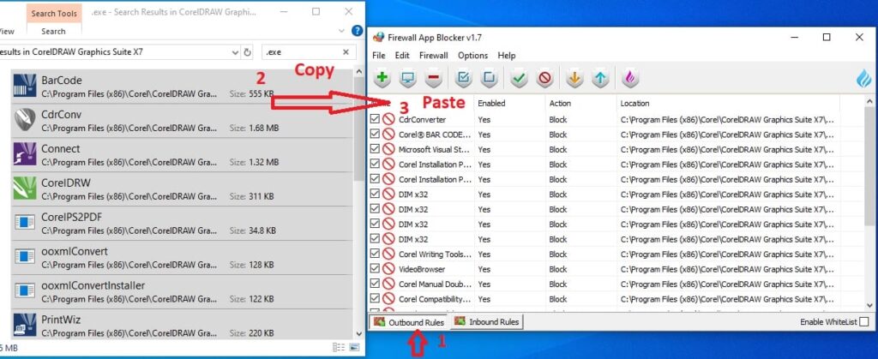Screen dimensions: 878x359
Task: Switch Explorer to details view icon
Action: click(x=339, y=347)
